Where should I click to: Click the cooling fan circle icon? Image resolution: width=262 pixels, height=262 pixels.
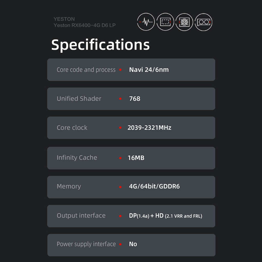[x=184, y=22]
